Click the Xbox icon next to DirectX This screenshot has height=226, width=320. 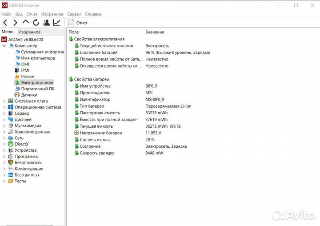[x=11, y=144]
